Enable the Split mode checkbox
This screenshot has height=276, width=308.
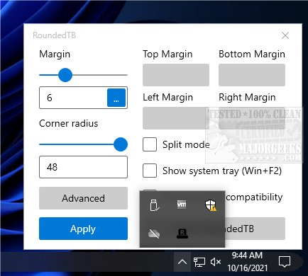pyautogui.click(x=150, y=144)
